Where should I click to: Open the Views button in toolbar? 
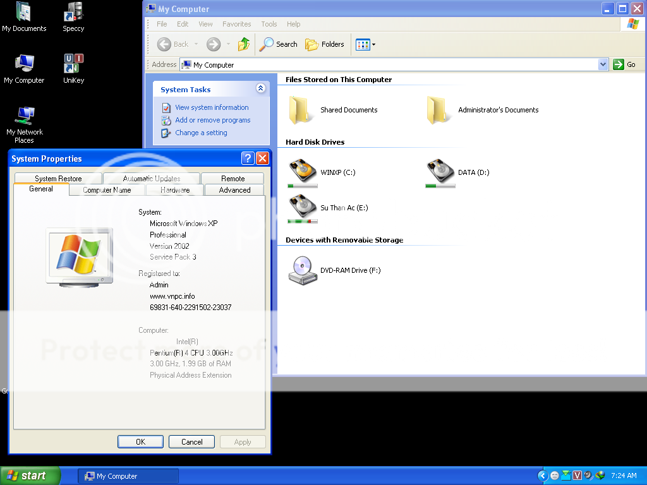pos(365,44)
